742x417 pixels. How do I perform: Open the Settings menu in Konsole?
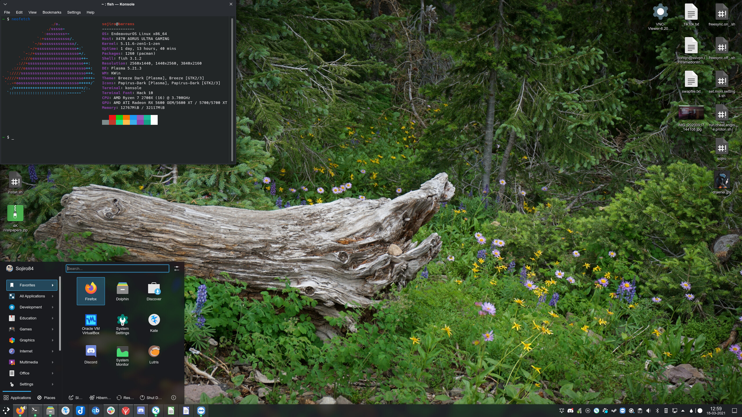74,12
